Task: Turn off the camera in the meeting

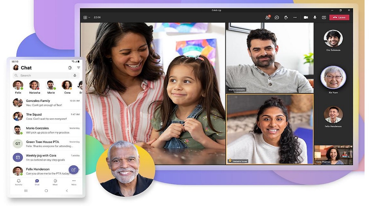Action: tap(305, 17)
